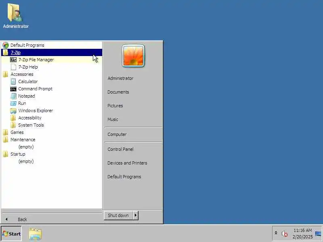This screenshot has height=242, width=323.
Task: Click the Run icon
Action: pos(13,103)
